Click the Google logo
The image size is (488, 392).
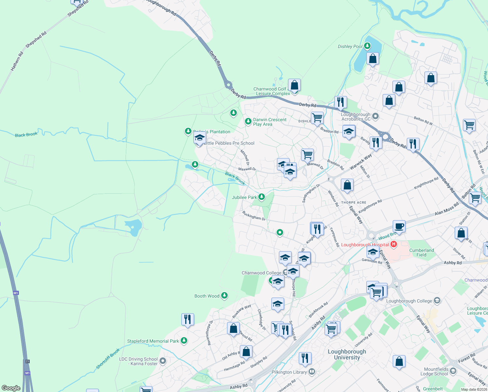pyautogui.click(x=11, y=388)
